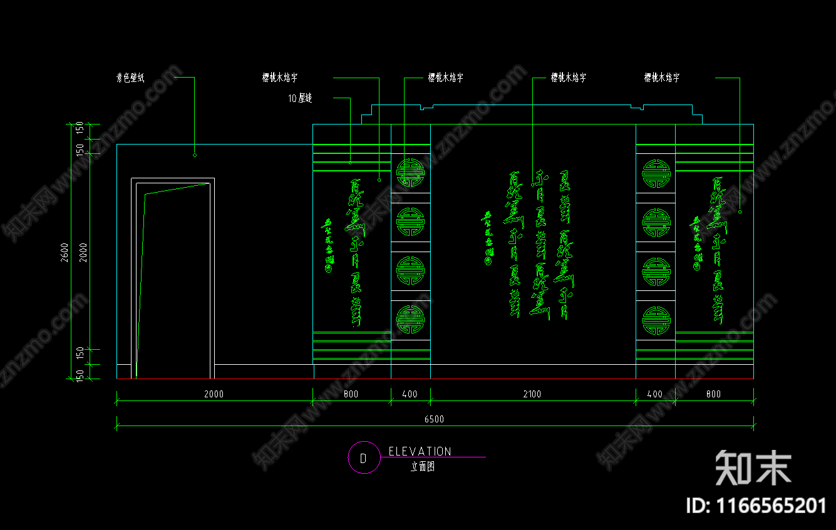
Task: Click the second circular ornament in left column
Action: pyautogui.click(x=411, y=222)
